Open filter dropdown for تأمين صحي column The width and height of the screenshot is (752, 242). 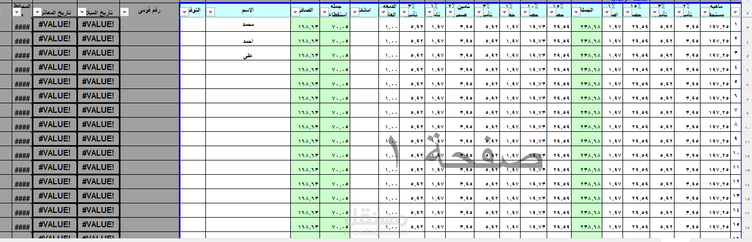(x=450, y=12)
